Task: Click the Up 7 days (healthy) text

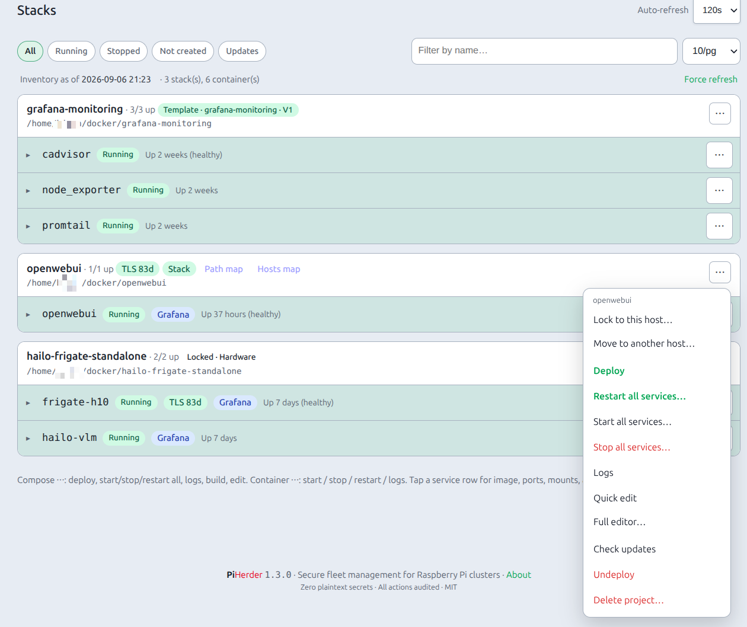Action: 298,402
